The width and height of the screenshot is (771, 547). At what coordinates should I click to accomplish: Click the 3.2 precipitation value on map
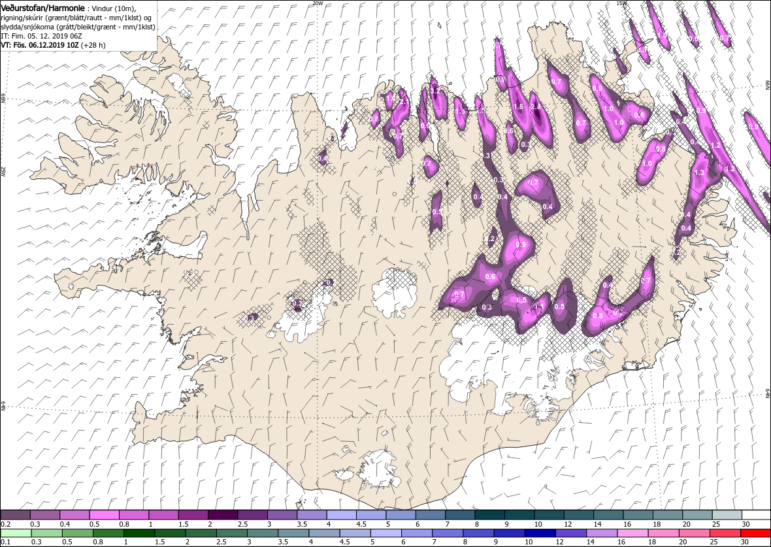435,91
